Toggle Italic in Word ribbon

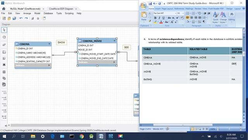coord(159,18)
